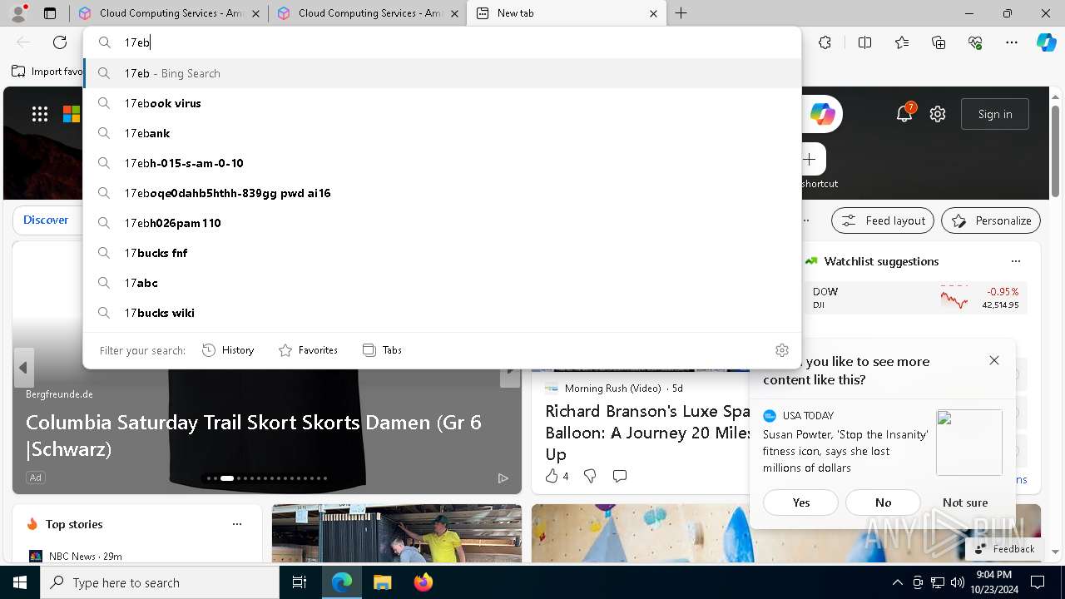The image size is (1065, 599).
Task: Answer No in content feedback popup
Action: pos(883,502)
